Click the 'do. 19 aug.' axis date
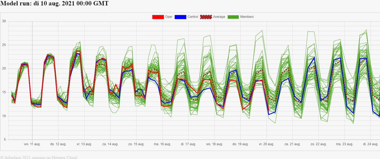This screenshot has height=159, width=380. tap(240, 144)
